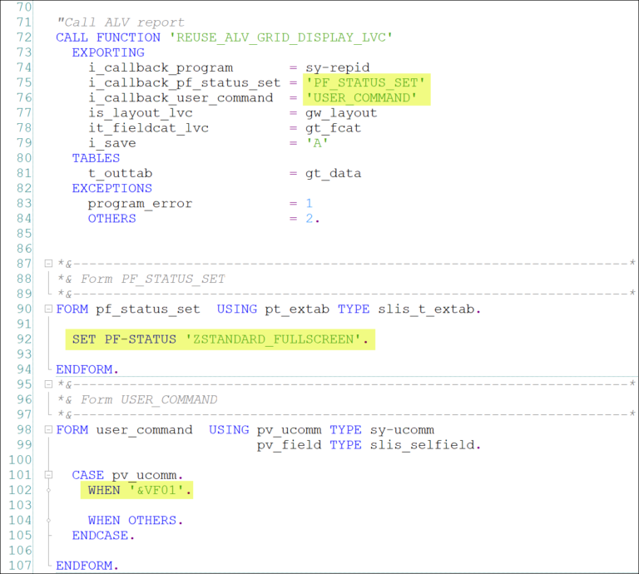Image resolution: width=639 pixels, height=574 pixels.
Task: Click the ENDCASE keyword
Action: pyautogui.click(x=103, y=535)
